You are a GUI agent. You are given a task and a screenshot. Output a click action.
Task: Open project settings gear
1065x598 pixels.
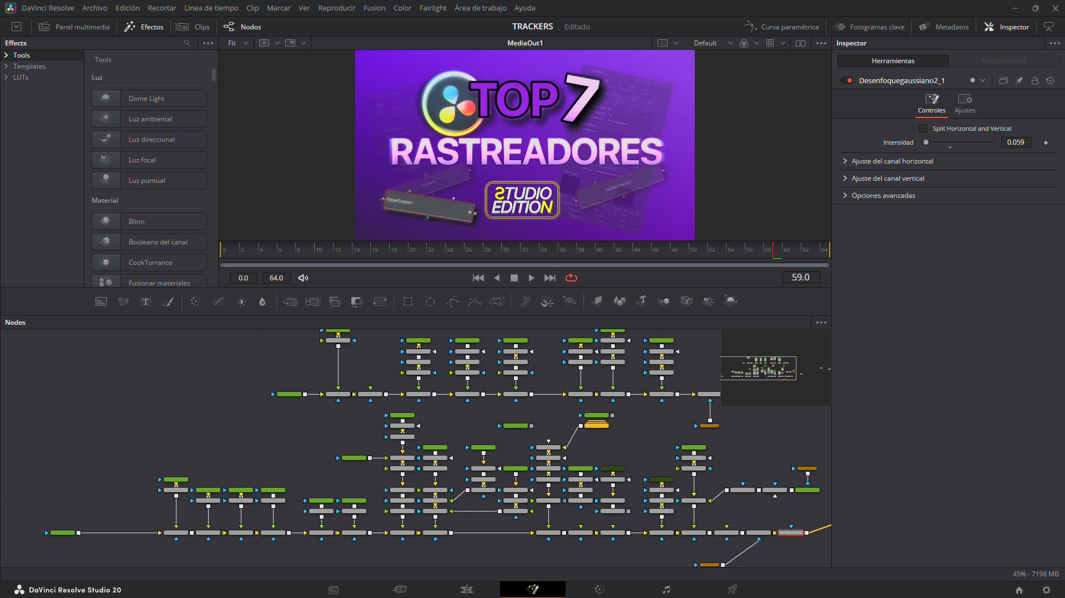pyautogui.click(x=1046, y=590)
